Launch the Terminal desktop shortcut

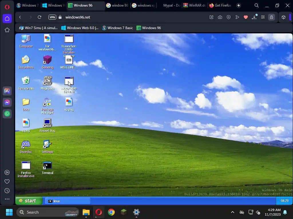pos(47,168)
